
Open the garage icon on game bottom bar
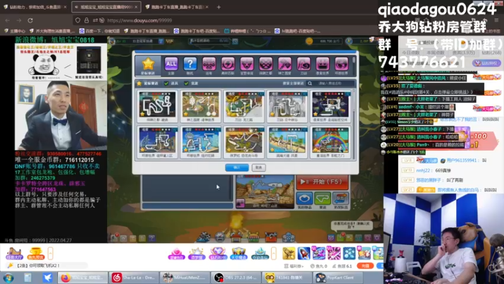(237, 237)
